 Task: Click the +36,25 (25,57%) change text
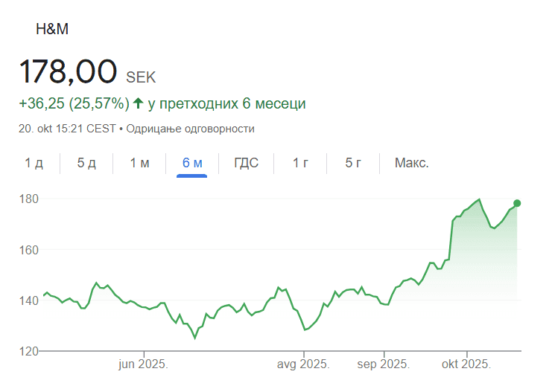pos(74,103)
